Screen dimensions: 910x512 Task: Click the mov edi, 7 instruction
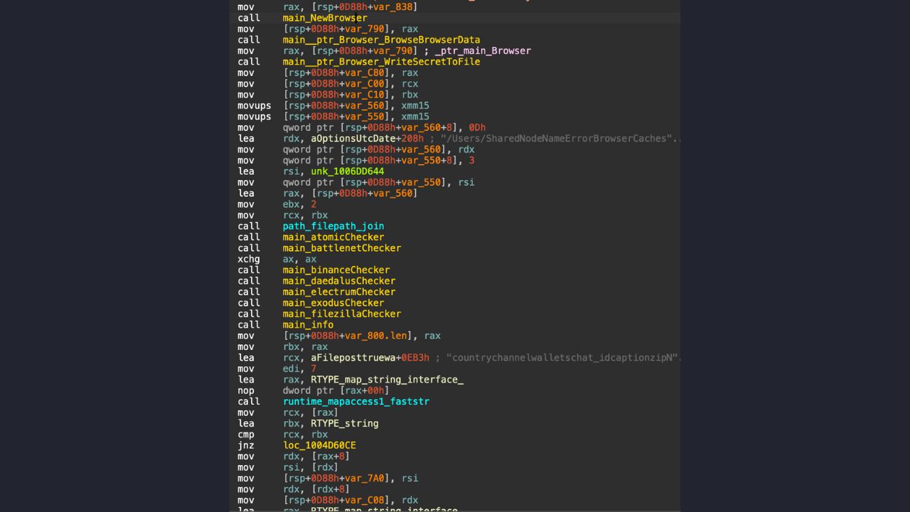point(277,368)
